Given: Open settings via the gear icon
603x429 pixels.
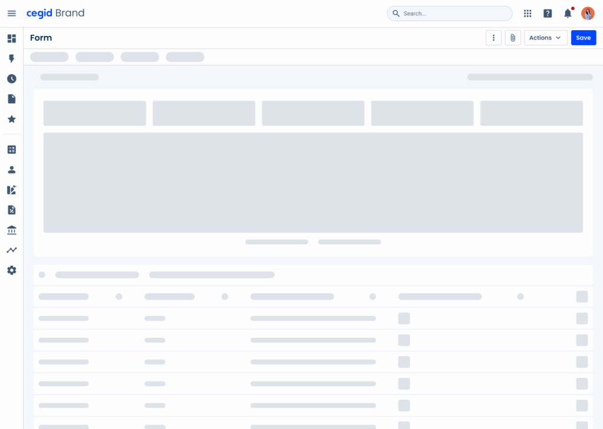Looking at the screenshot, I should [12, 270].
